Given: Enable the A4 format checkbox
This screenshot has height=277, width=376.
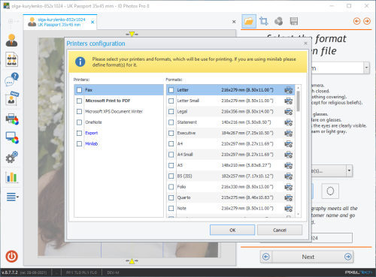Looking at the screenshot, I should 171,143.
